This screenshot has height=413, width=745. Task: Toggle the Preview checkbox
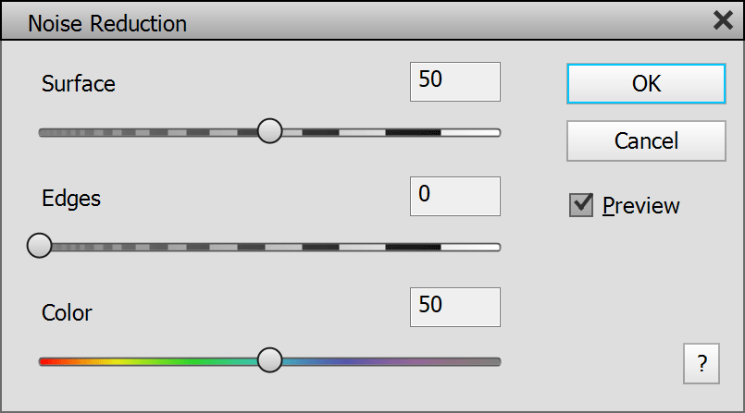(581, 205)
